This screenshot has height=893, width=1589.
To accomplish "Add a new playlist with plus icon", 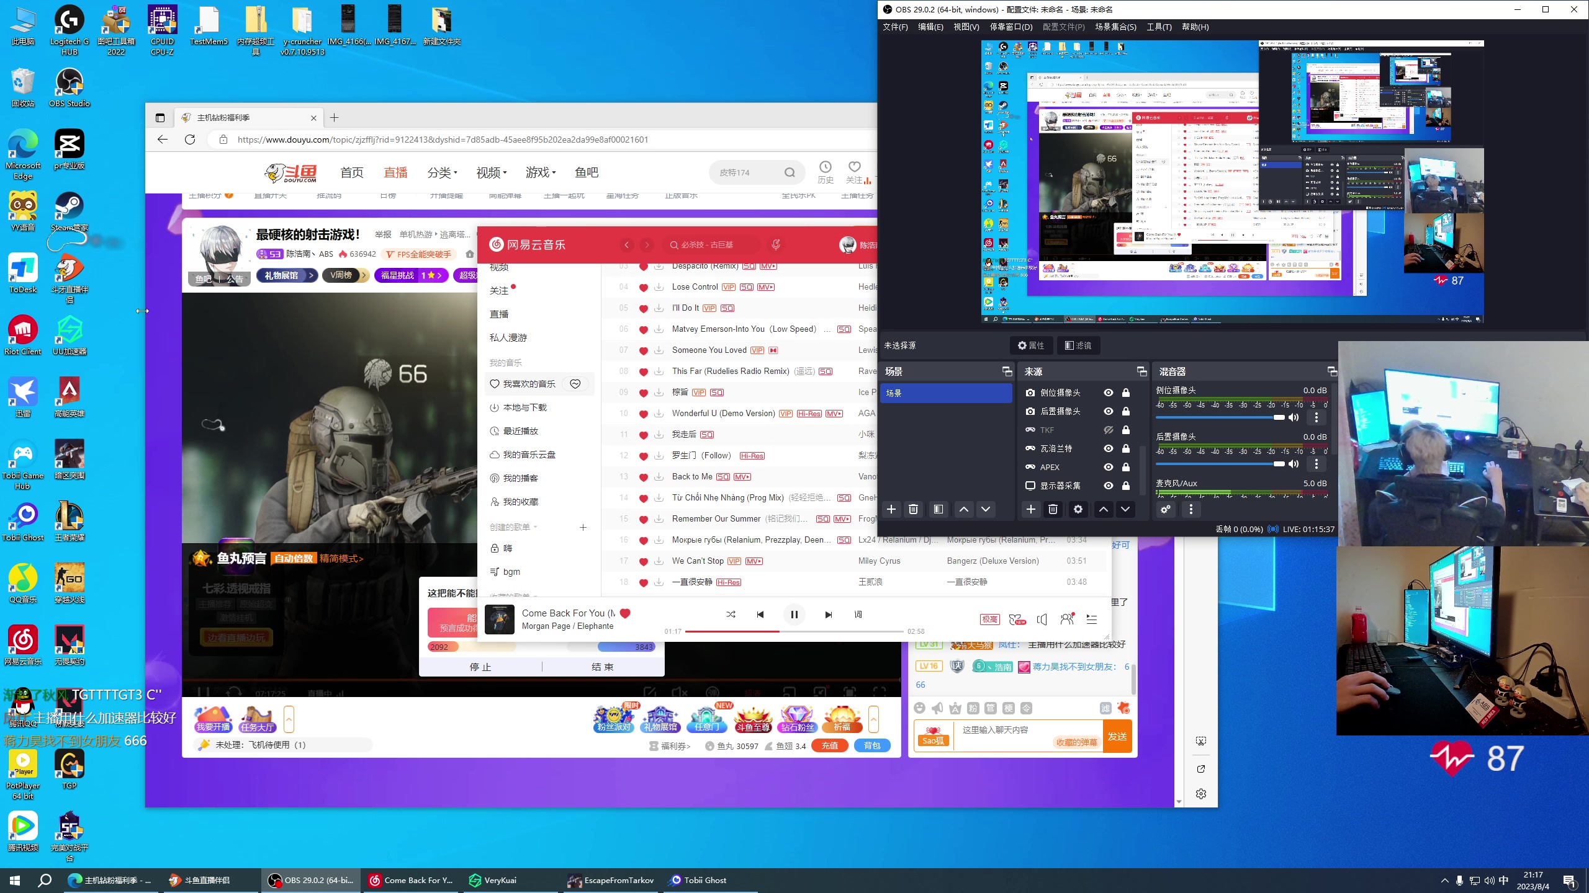I will (x=583, y=527).
